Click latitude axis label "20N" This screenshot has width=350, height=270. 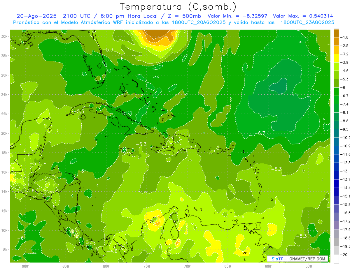(x=5, y=133)
